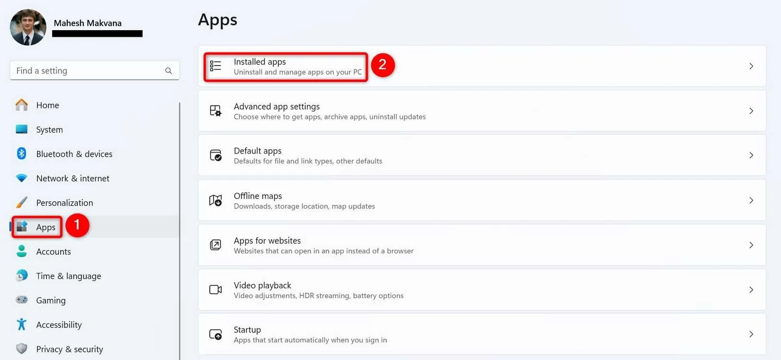Select Apps label in sidebar
The height and width of the screenshot is (360, 781).
coord(46,227)
